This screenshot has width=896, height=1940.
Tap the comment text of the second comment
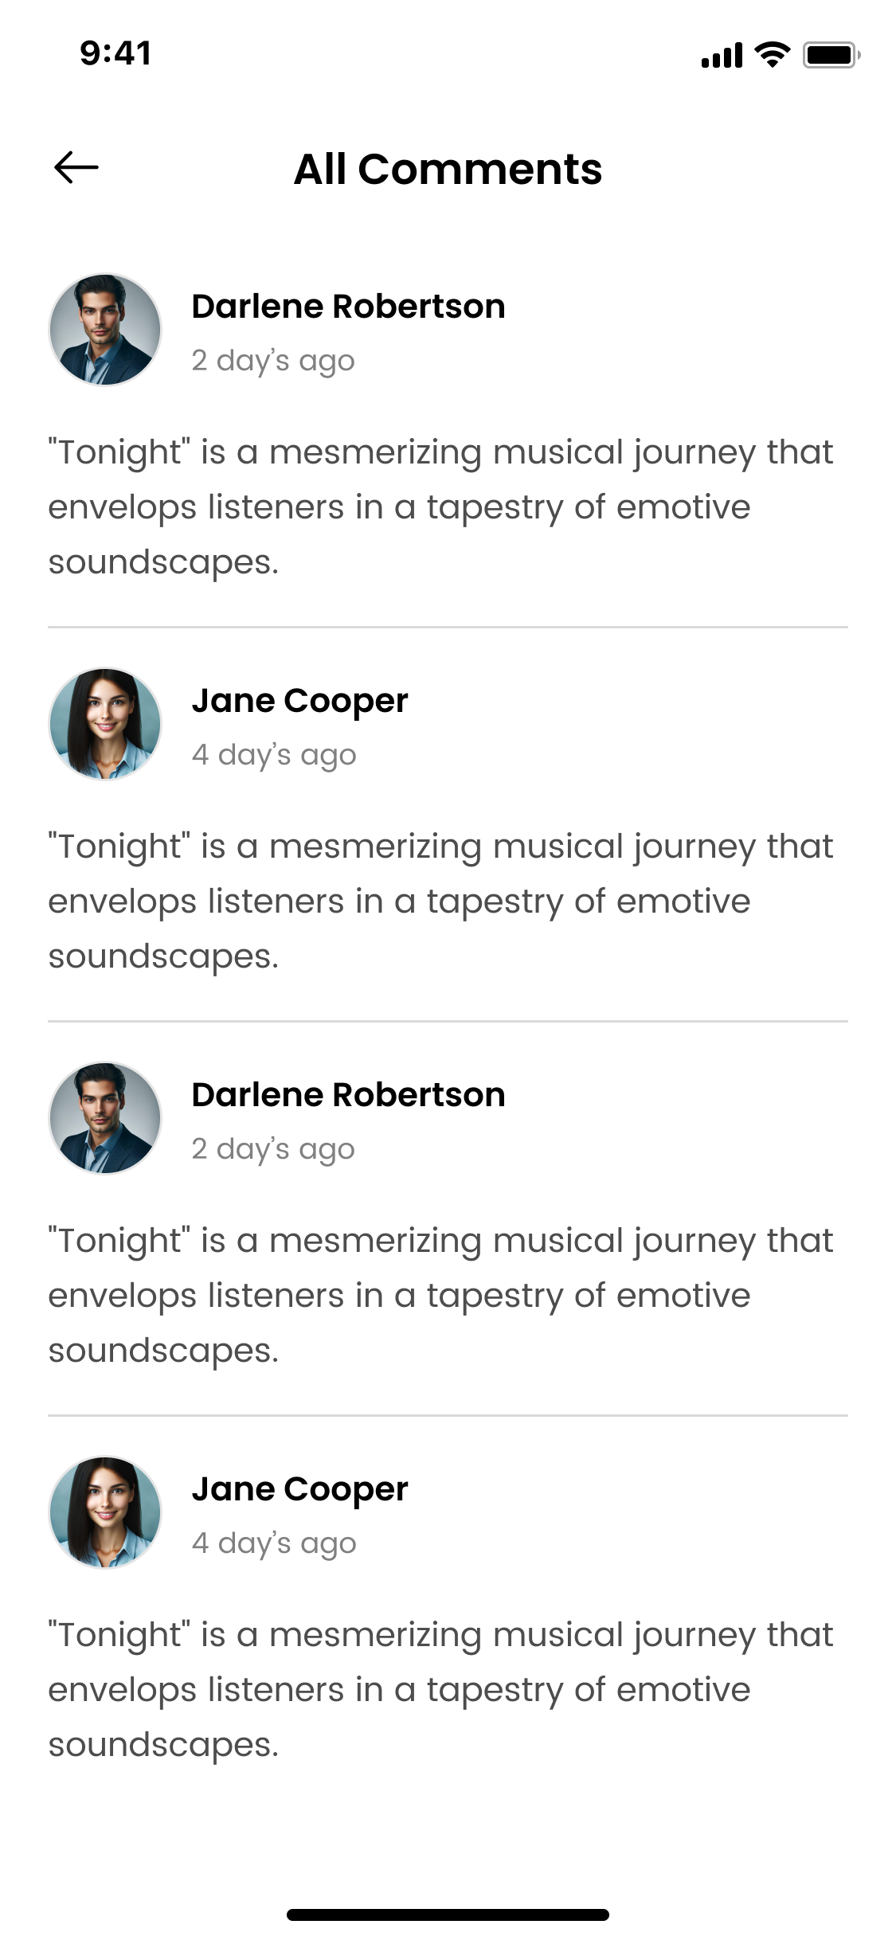point(440,902)
